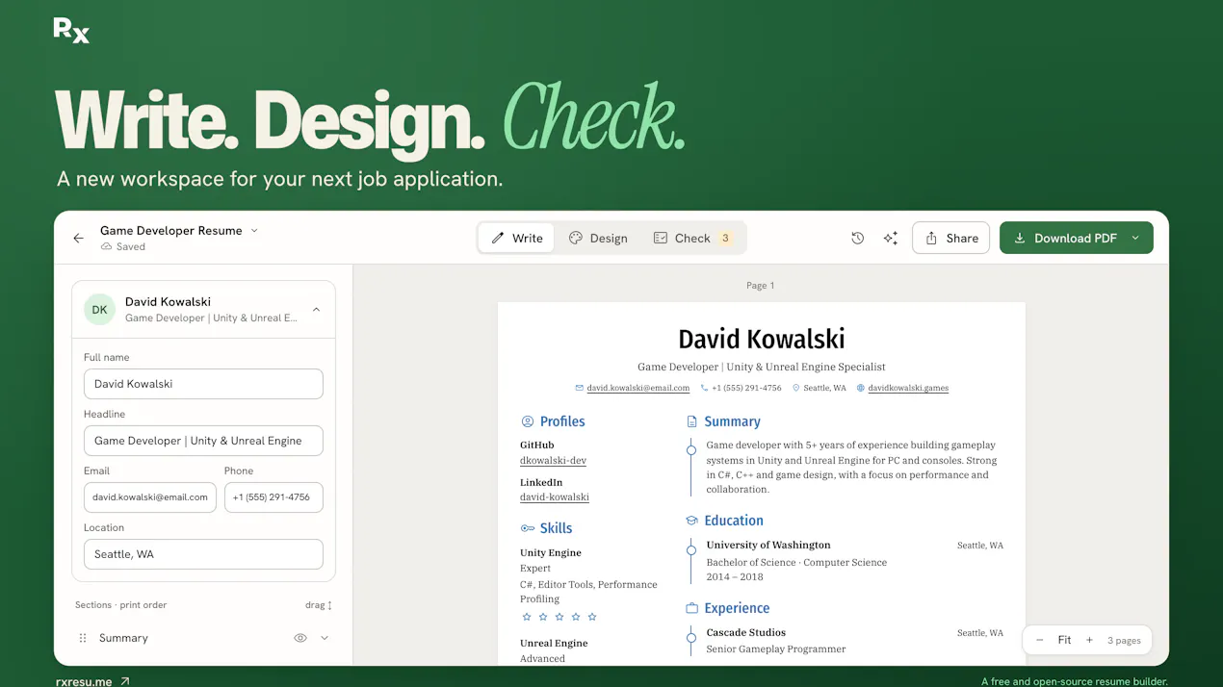Click the globe icon by website
Viewport: 1223px width, 687px height.
pyautogui.click(x=861, y=388)
